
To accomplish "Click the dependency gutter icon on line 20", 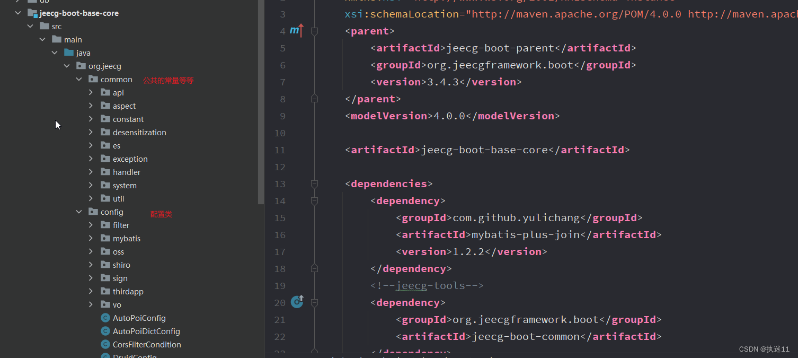I will pyautogui.click(x=297, y=302).
